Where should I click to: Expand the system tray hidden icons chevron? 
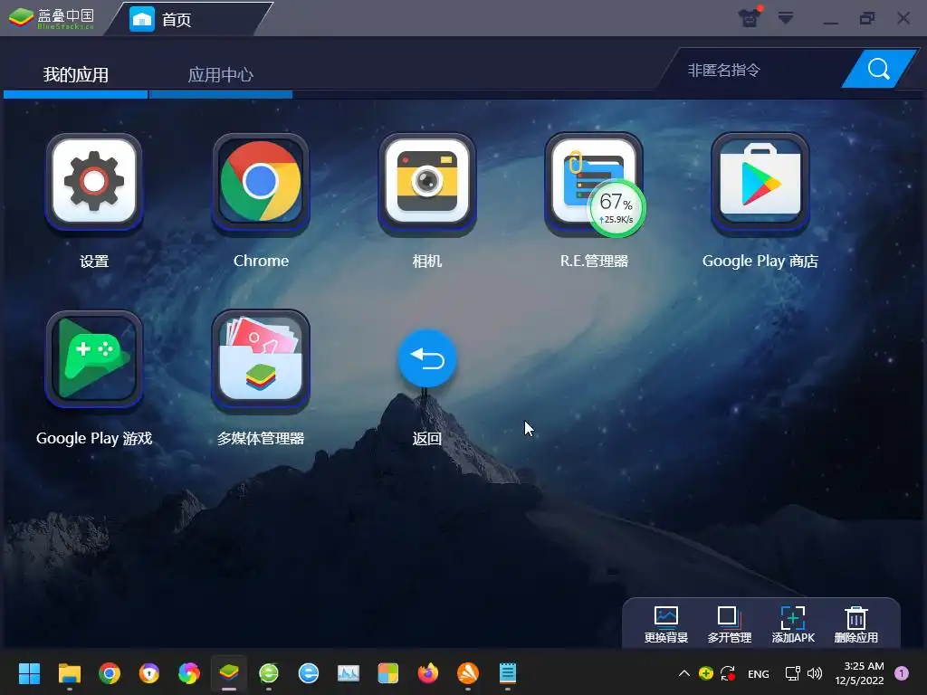[684, 673]
